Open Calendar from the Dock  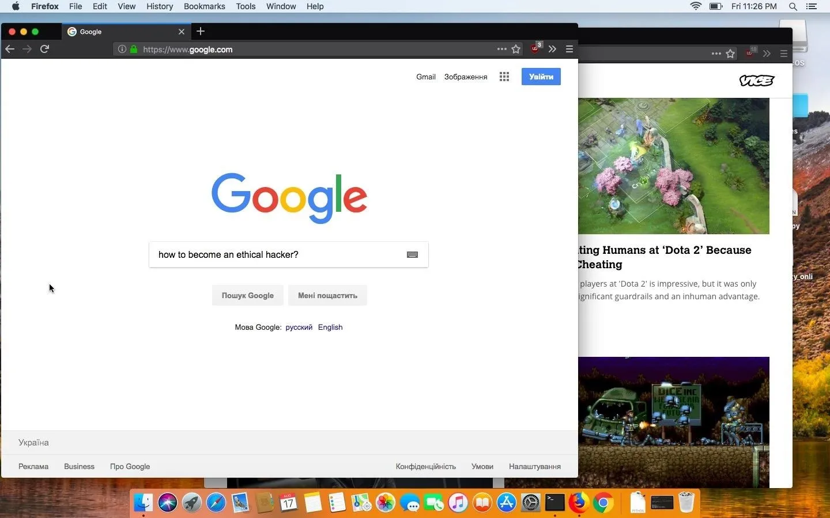[288, 503]
